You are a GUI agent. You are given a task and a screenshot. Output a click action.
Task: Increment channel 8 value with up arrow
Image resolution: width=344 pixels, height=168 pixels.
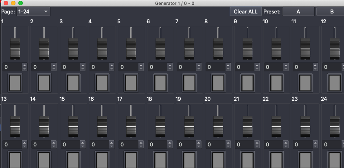[228, 65]
